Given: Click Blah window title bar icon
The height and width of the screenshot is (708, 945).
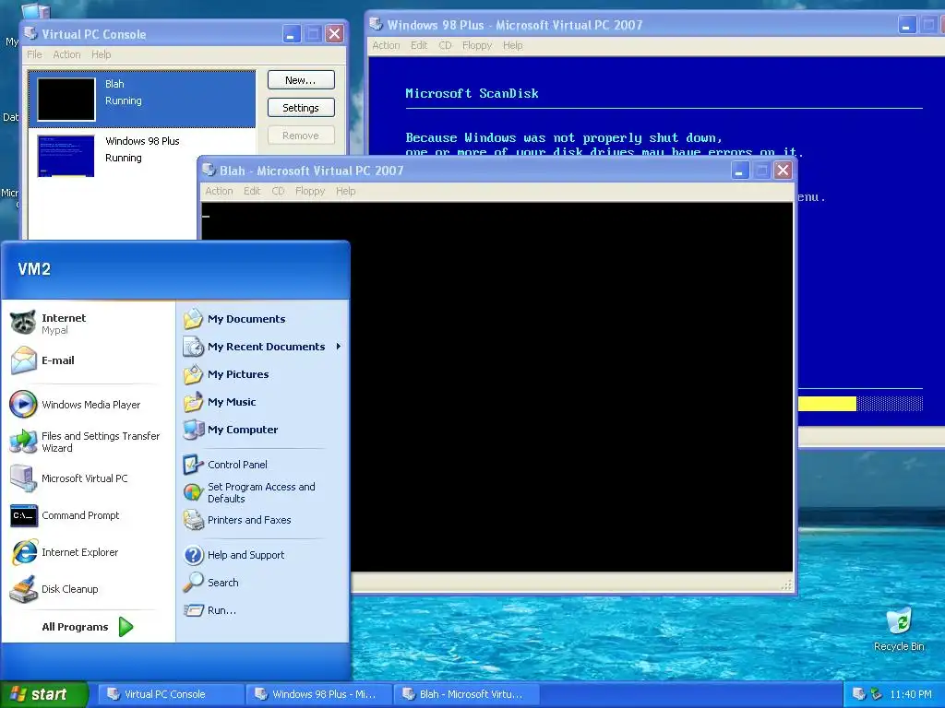Looking at the screenshot, I should (209, 170).
